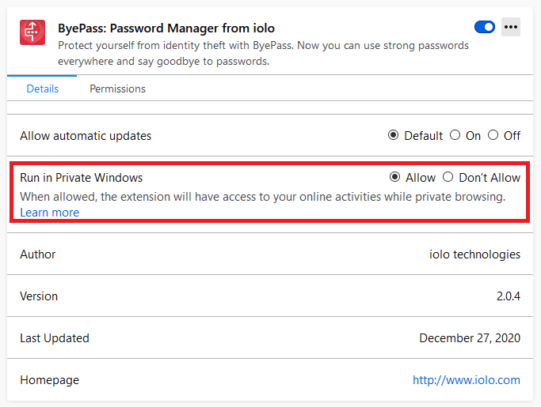Select the Details tab
Image resolution: width=541 pixels, height=407 pixels.
pyautogui.click(x=43, y=89)
